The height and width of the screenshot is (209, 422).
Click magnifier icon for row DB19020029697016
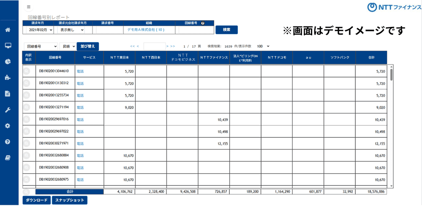pyautogui.click(x=26, y=119)
